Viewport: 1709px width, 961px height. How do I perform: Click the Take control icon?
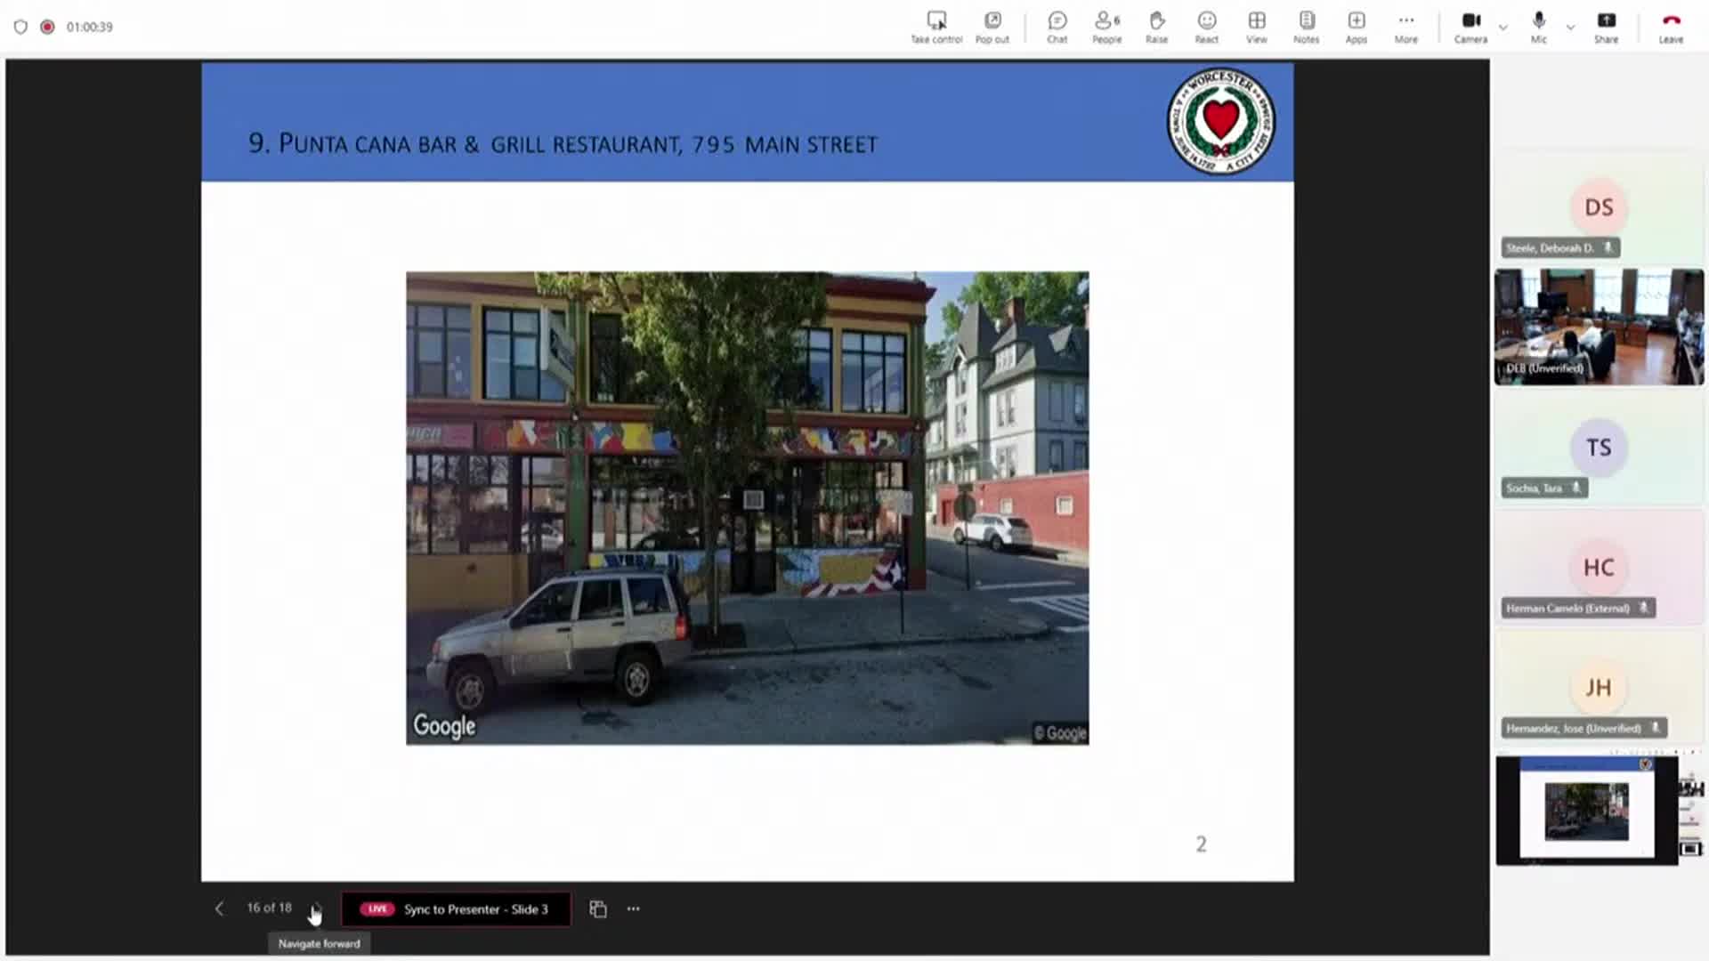(936, 26)
